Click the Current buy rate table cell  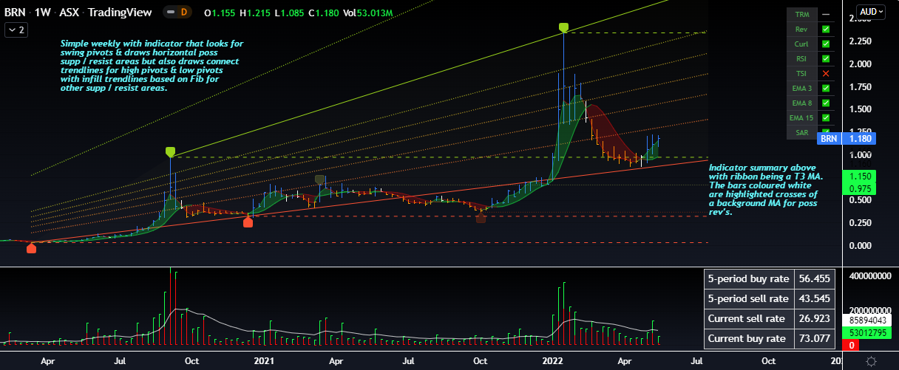(x=747, y=339)
